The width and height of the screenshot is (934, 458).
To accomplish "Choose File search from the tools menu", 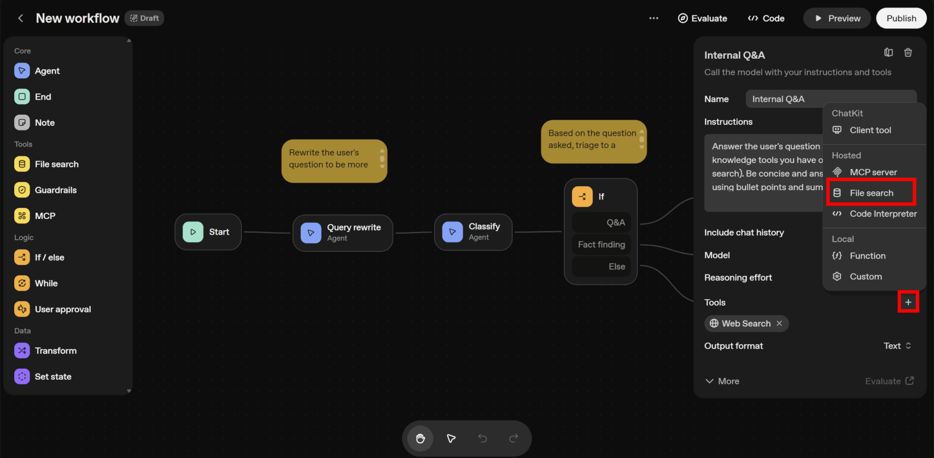I will coord(871,193).
